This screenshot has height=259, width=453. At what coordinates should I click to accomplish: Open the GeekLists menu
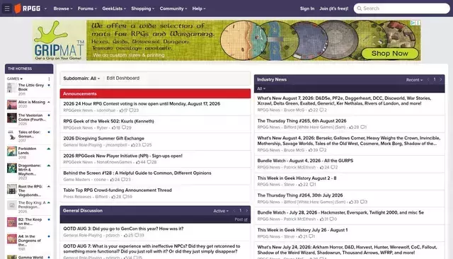tap(114, 8)
